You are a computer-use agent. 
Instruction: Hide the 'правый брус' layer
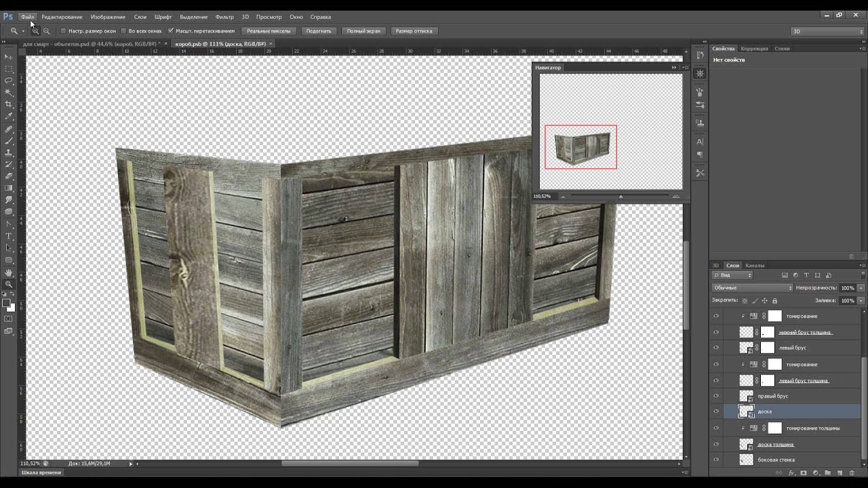(716, 396)
